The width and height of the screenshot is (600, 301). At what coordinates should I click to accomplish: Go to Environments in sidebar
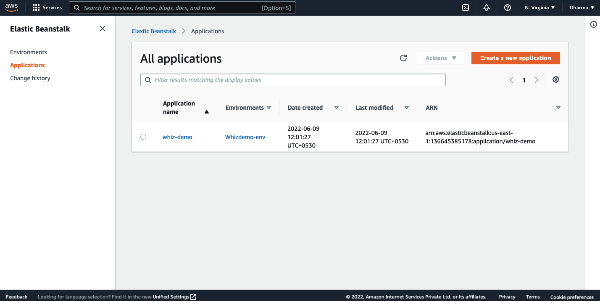pos(29,52)
